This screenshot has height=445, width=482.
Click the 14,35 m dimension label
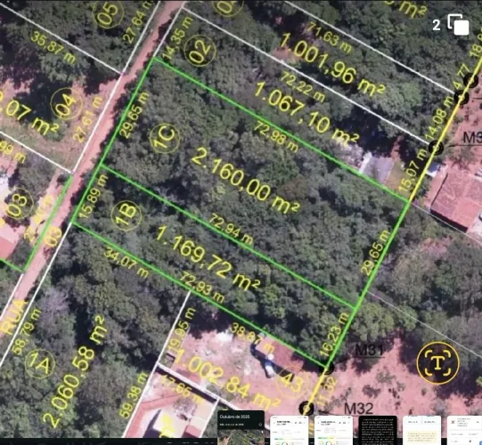tap(177, 37)
